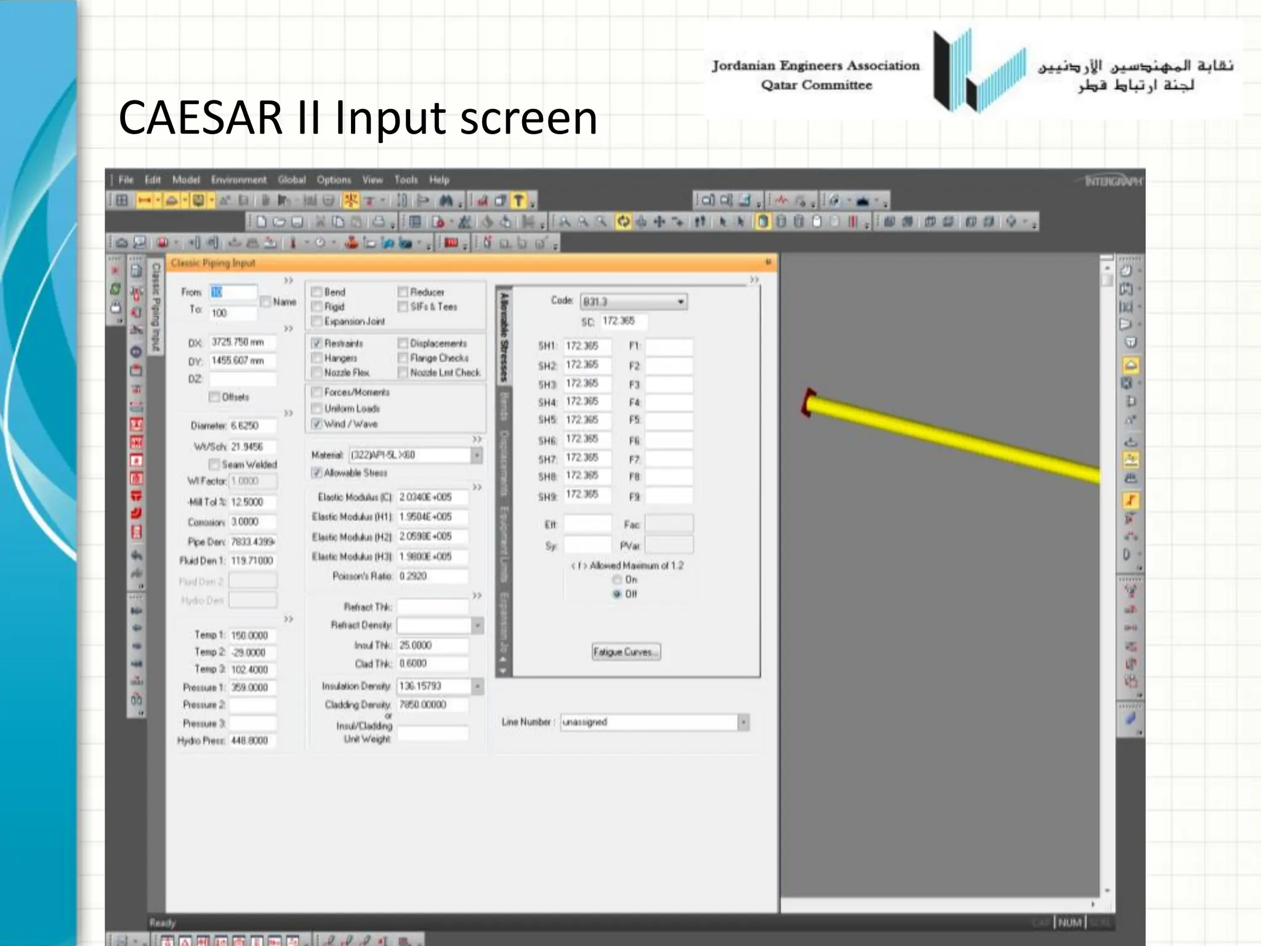This screenshot has width=1261, height=946.
Task: Open the Code B31.3 dropdown
Action: pos(680,302)
